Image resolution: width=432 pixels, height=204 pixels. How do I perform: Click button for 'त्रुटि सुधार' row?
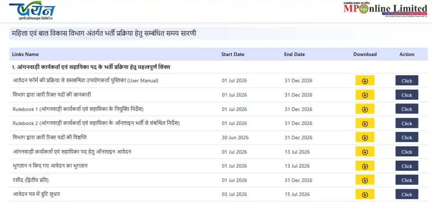pyautogui.click(x=407, y=194)
